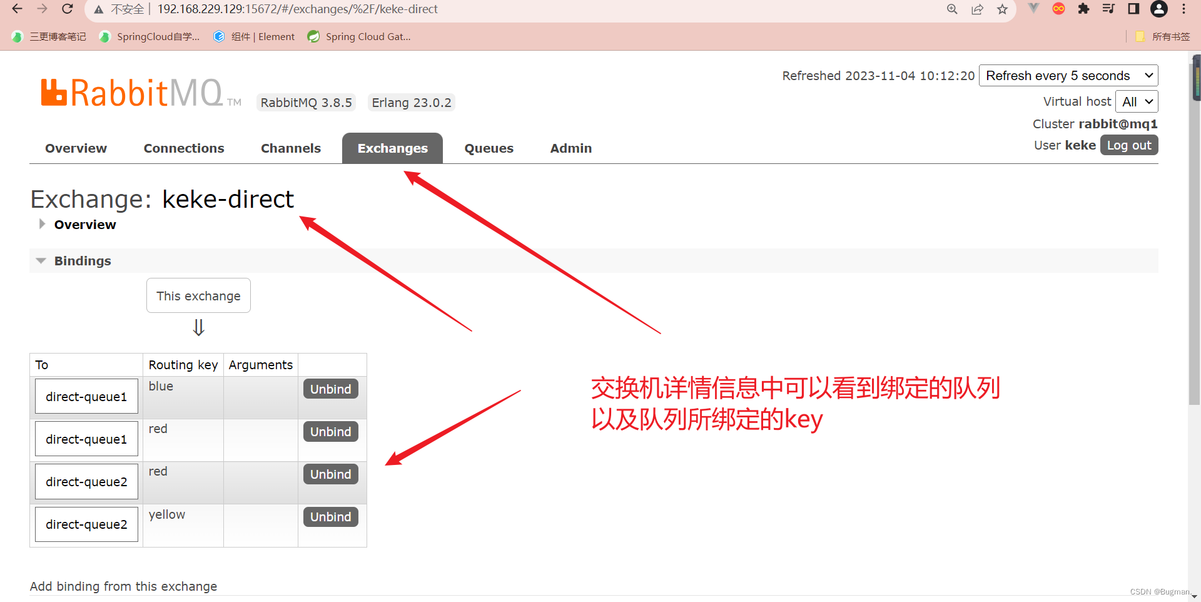Image resolution: width=1201 pixels, height=602 pixels.
Task: Click the Erlang 23.0.2 version badge
Action: click(x=411, y=103)
